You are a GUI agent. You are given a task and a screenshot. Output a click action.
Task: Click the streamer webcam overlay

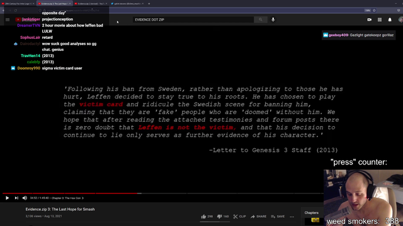click(363, 198)
